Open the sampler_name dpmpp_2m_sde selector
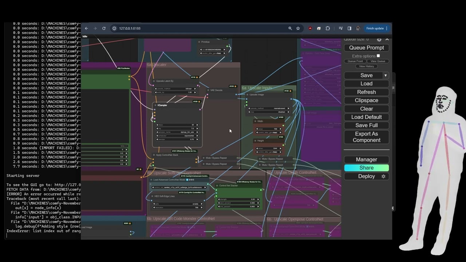Screen dimensions: 466x262 pyautogui.click(x=177, y=132)
